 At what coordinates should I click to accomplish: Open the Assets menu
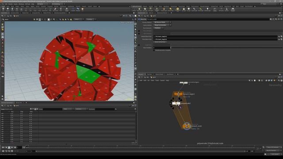(16, 4)
